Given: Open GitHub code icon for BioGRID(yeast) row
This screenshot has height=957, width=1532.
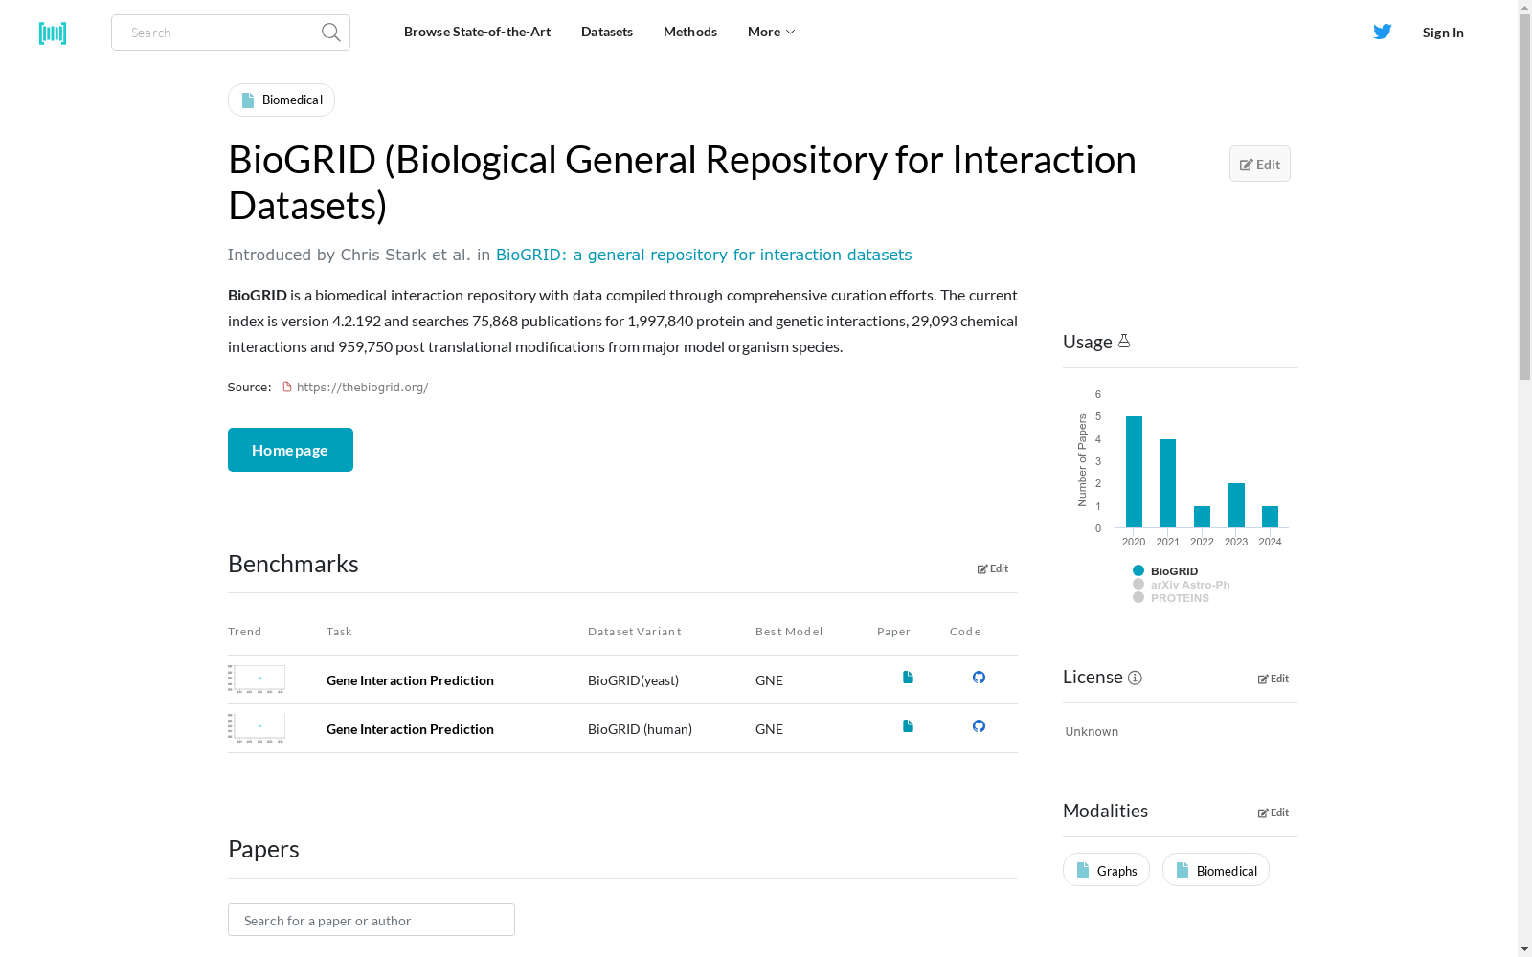Looking at the screenshot, I should click(979, 678).
